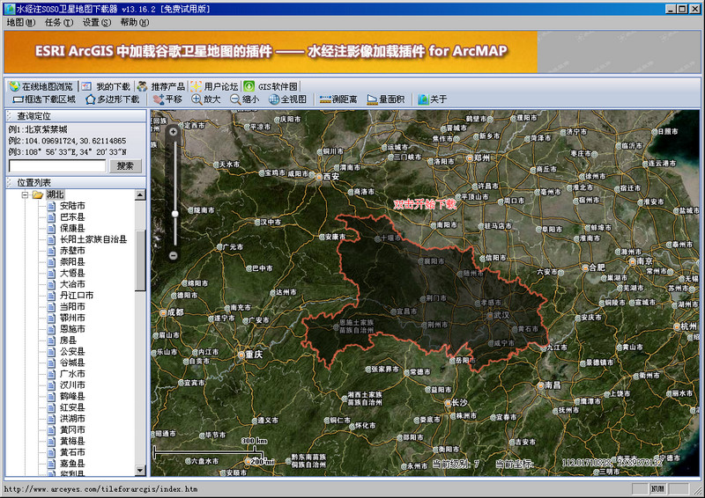Select 赤壁市 in the location list
This screenshot has height=498, width=705.
pos(72,251)
